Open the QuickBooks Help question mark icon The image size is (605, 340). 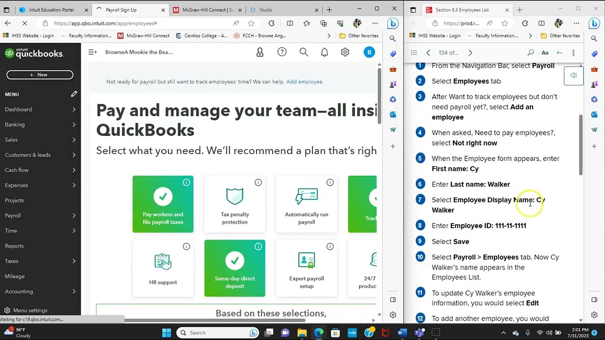(x=282, y=52)
